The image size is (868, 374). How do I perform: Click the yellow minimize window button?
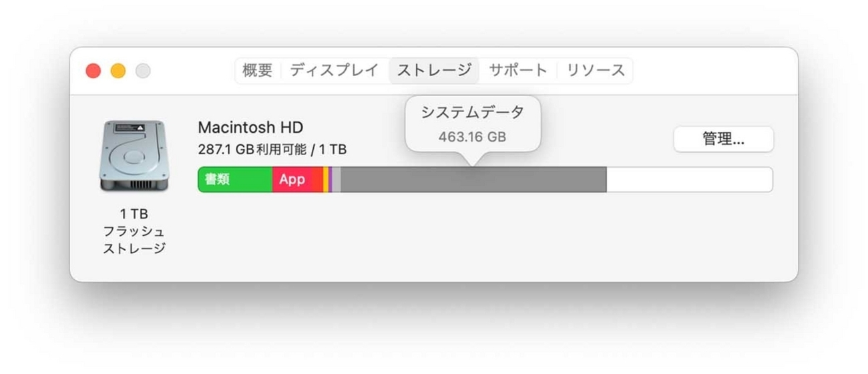[118, 71]
